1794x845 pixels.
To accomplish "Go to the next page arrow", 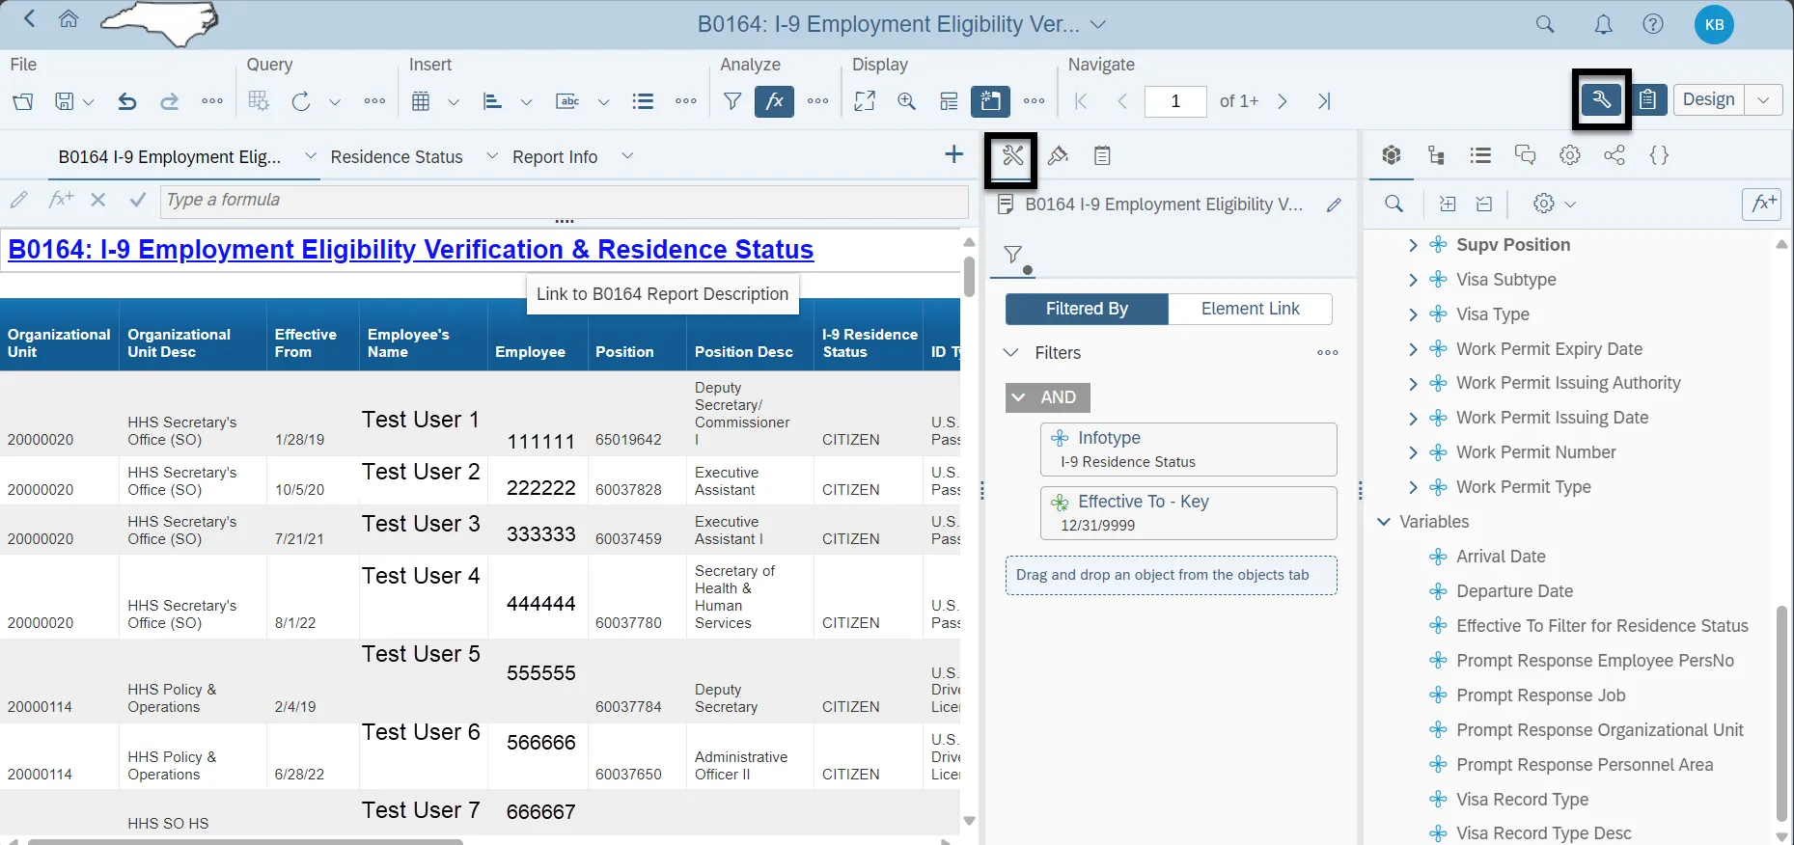I will pos(1283,101).
